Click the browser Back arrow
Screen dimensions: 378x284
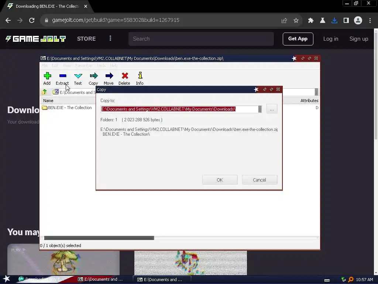point(8,20)
